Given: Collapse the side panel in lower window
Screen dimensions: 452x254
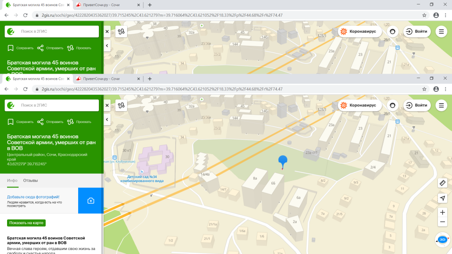Looking at the screenshot, I should click(107, 120).
